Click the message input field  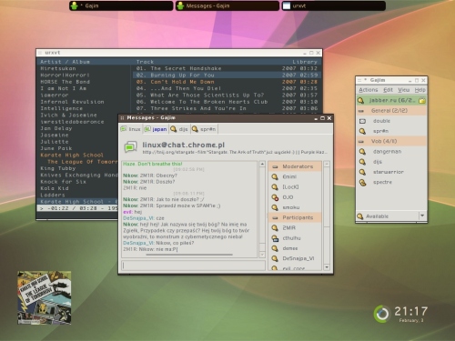(194, 266)
